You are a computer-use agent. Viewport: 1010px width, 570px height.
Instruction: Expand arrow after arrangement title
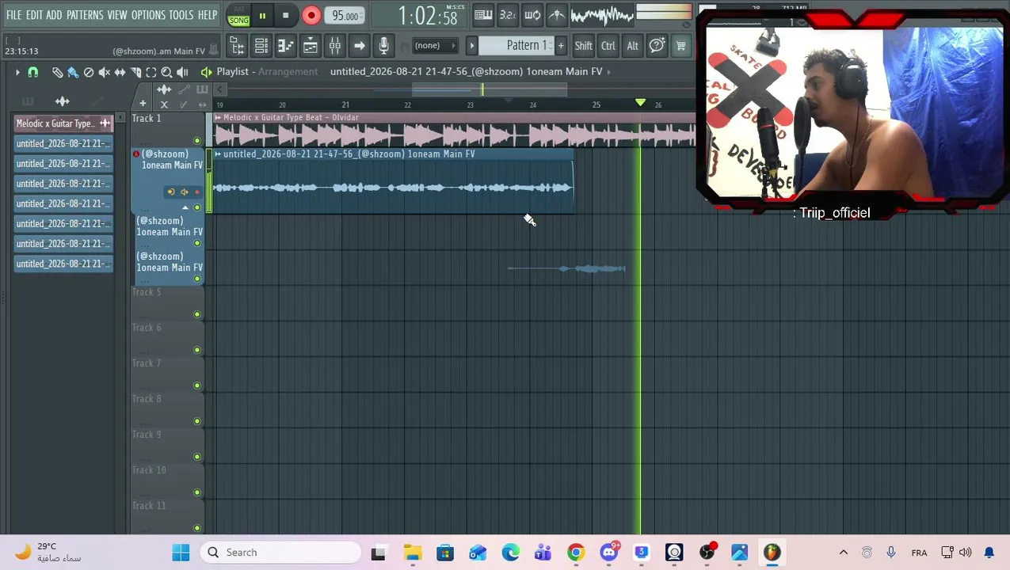608,72
